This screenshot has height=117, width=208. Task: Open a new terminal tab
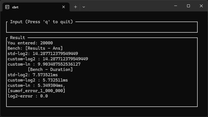tap(75, 7)
